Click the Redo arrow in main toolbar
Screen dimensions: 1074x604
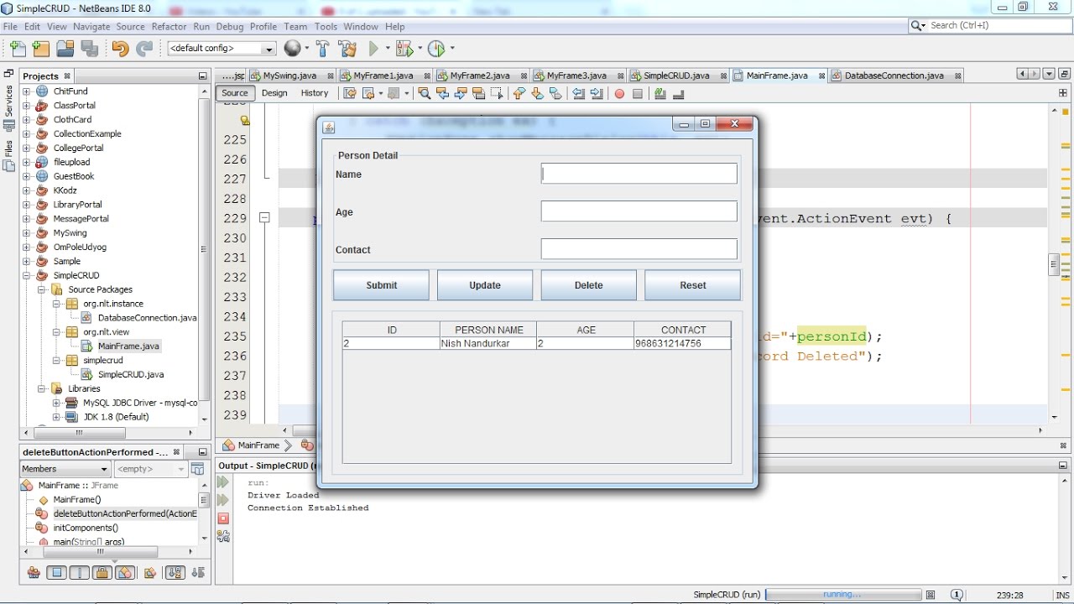(x=144, y=49)
